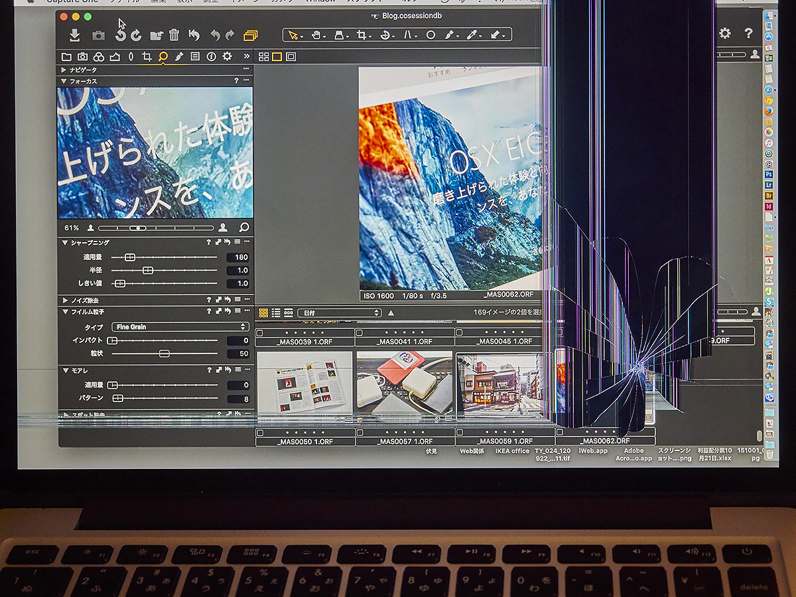
Task: Select the arrow Pointer cursor tool
Action: (x=293, y=35)
